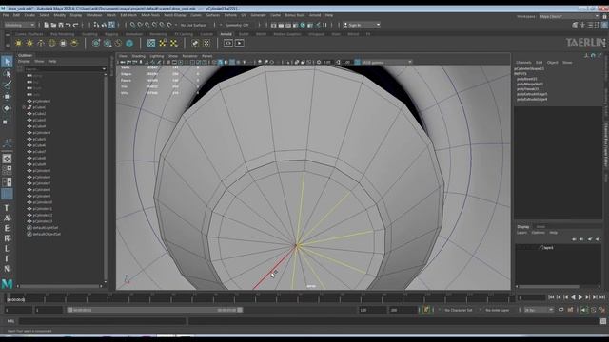
Task: Click play backwards button
Action: [x=573, y=297]
